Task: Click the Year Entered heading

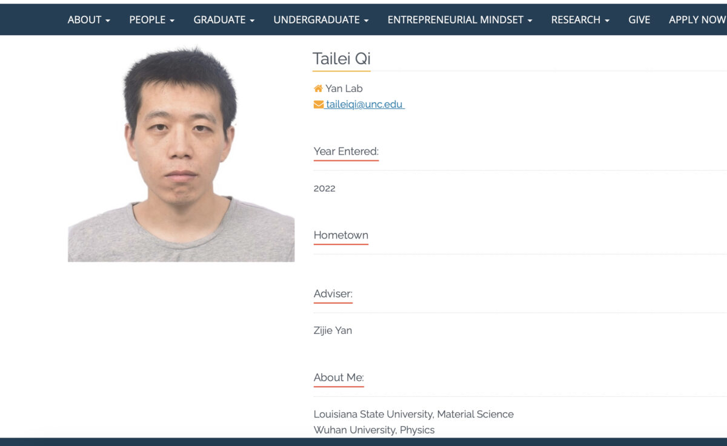Action: coord(346,151)
